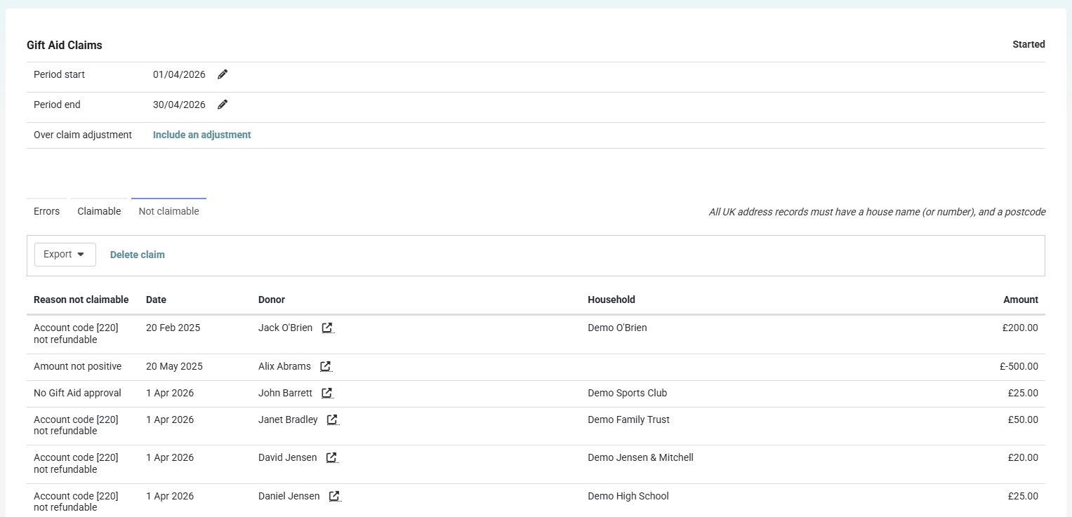Select the Demo Sports Club household cell
This screenshot has height=517, width=1072.
tap(627, 393)
